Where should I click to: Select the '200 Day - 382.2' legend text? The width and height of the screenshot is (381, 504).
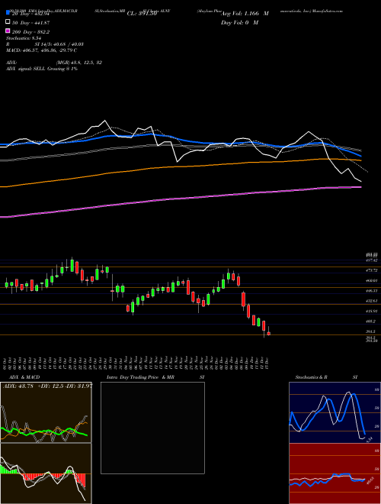[x=30, y=32]
